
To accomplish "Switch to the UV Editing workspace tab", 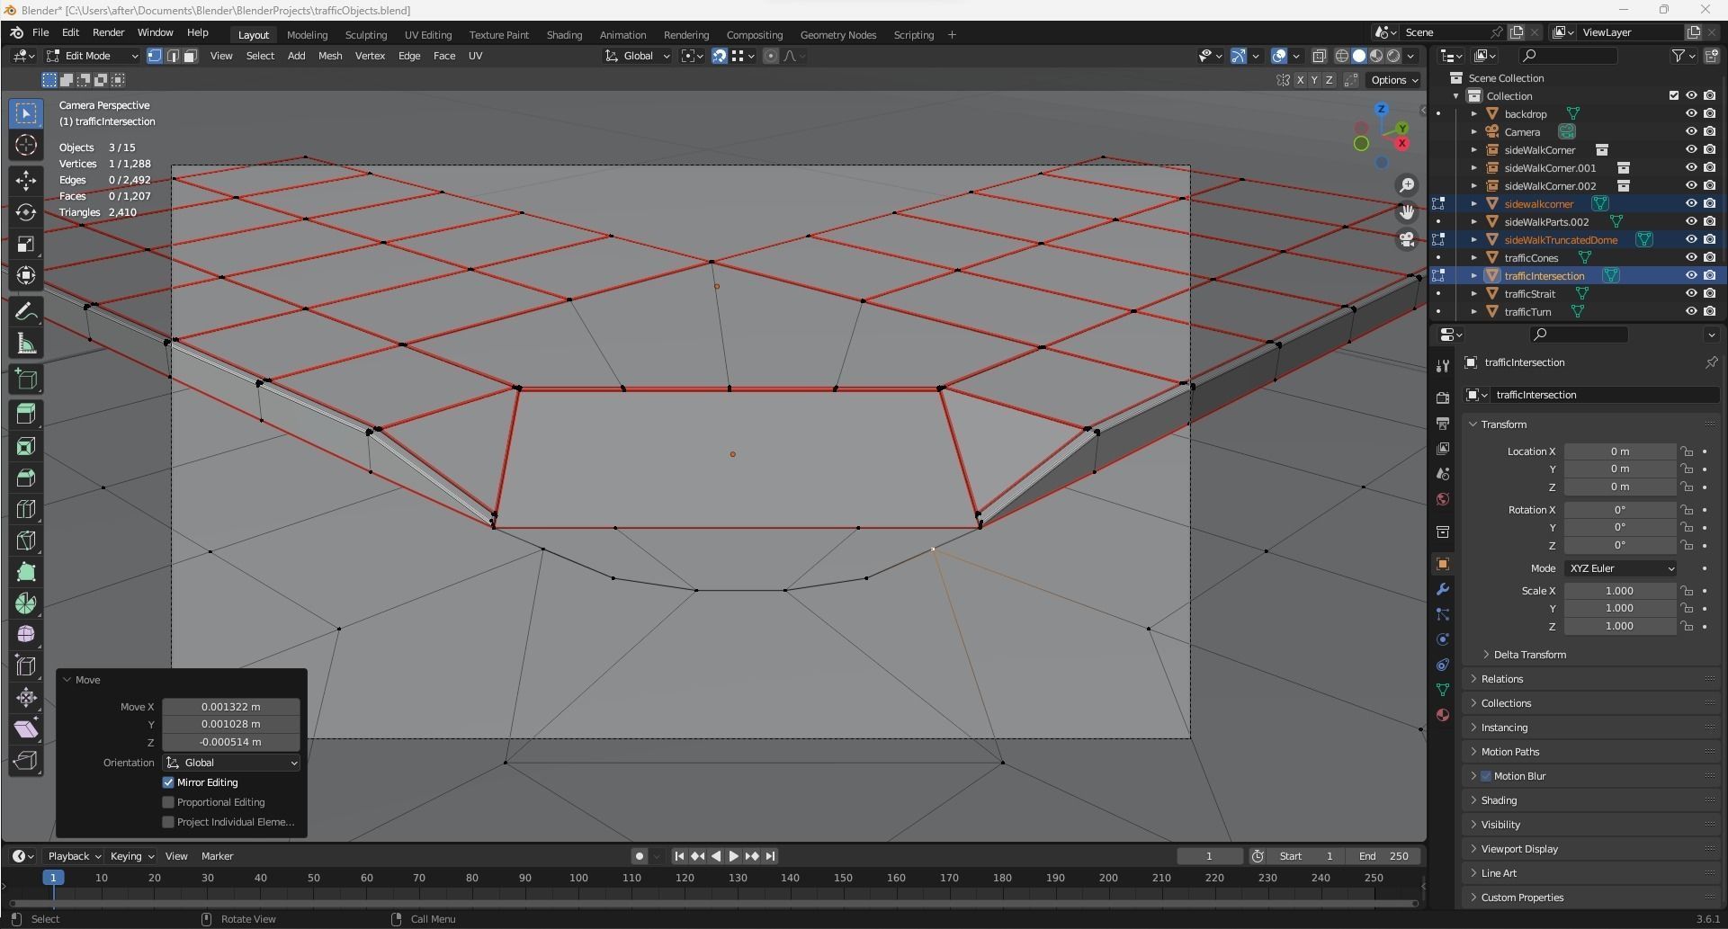I will (428, 35).
